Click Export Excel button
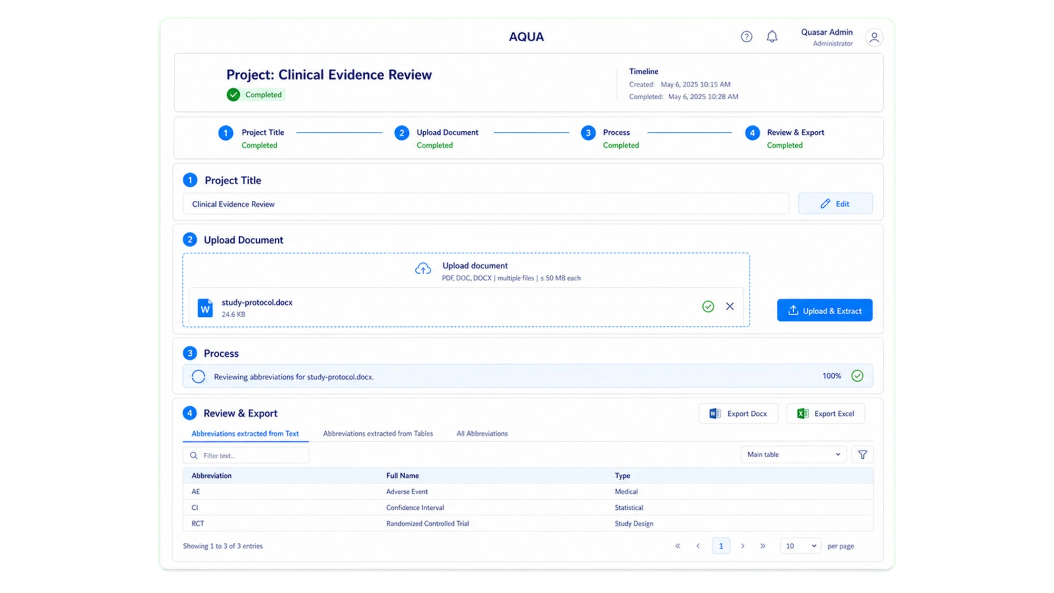1054x593 pixels. tap(825, 414)
